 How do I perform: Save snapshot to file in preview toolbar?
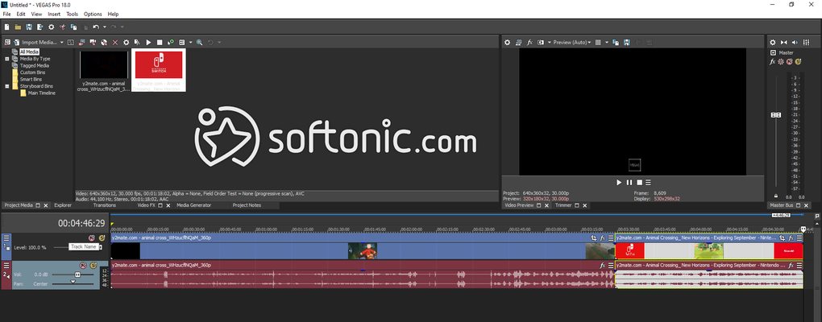point(626,43)
